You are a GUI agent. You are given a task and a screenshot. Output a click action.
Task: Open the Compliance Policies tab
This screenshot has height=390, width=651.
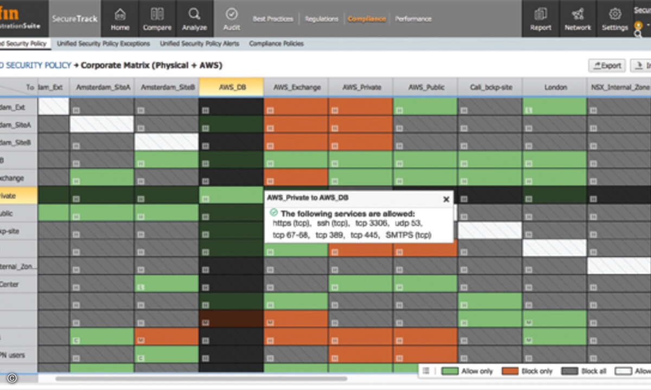276,43
